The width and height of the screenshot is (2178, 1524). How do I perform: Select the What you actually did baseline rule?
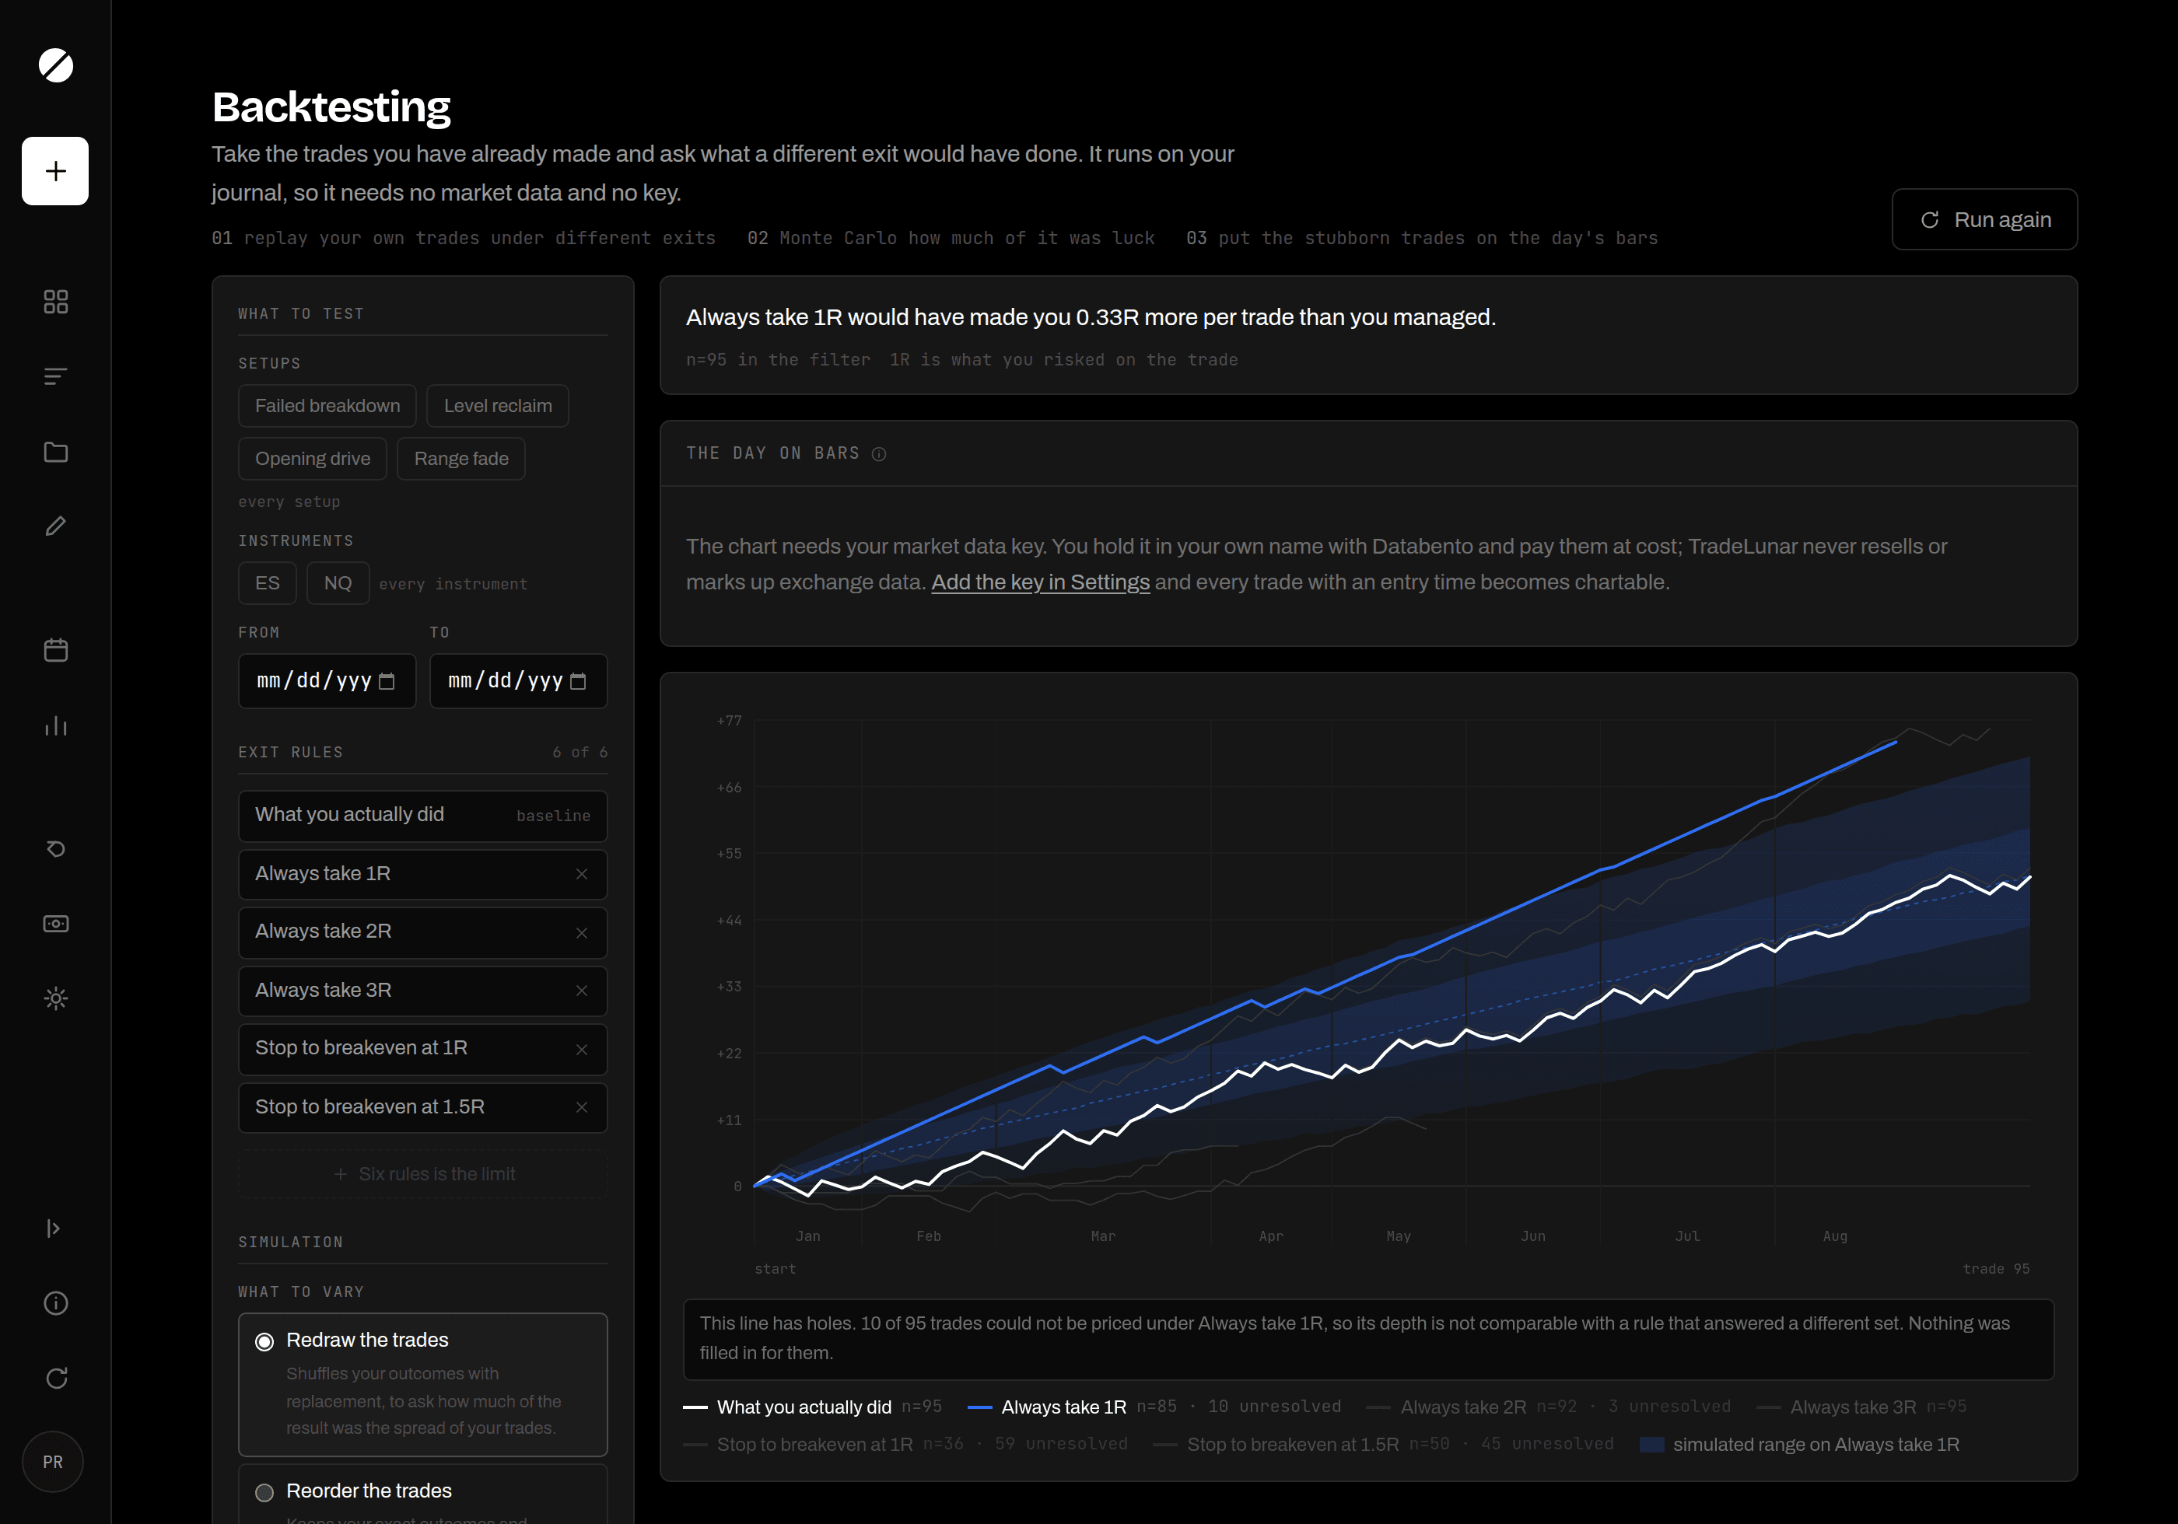pos(423,816)
